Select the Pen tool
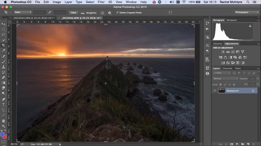The image size is (261, 146). [x=3, y=99]
